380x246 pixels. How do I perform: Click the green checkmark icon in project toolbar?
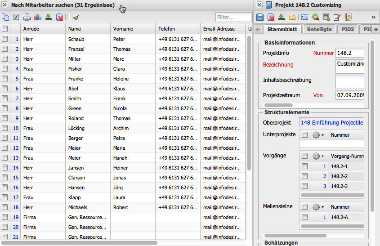[x=316, y=18]
